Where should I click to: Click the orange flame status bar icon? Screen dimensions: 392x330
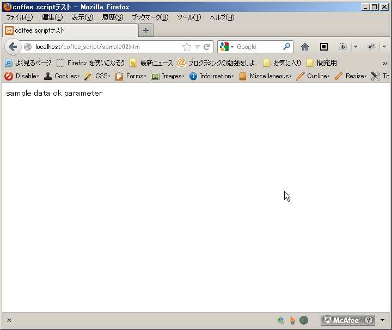[292, 320]
